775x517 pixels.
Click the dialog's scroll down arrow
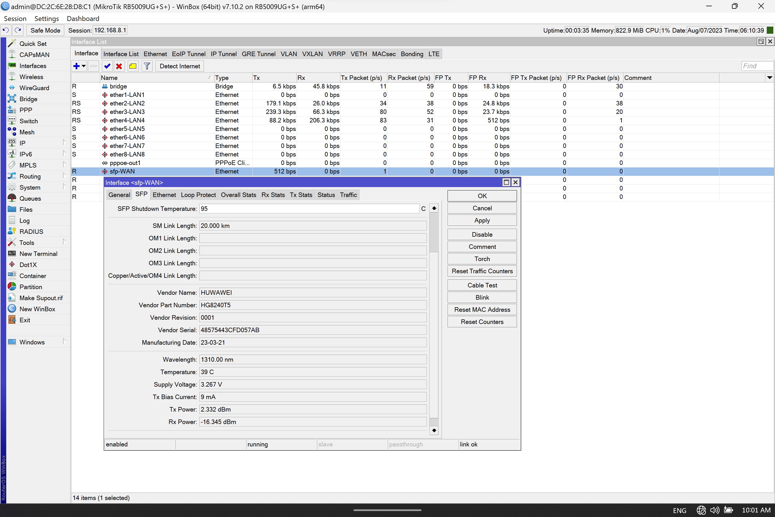[434, 431]
